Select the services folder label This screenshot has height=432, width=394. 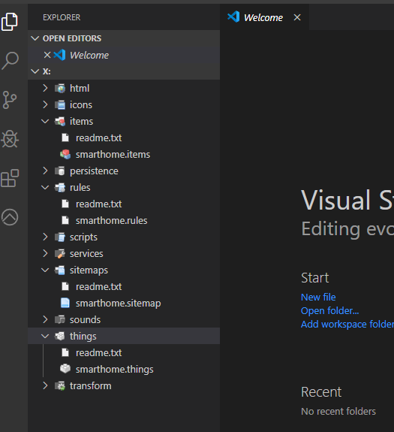pos(86,254)
